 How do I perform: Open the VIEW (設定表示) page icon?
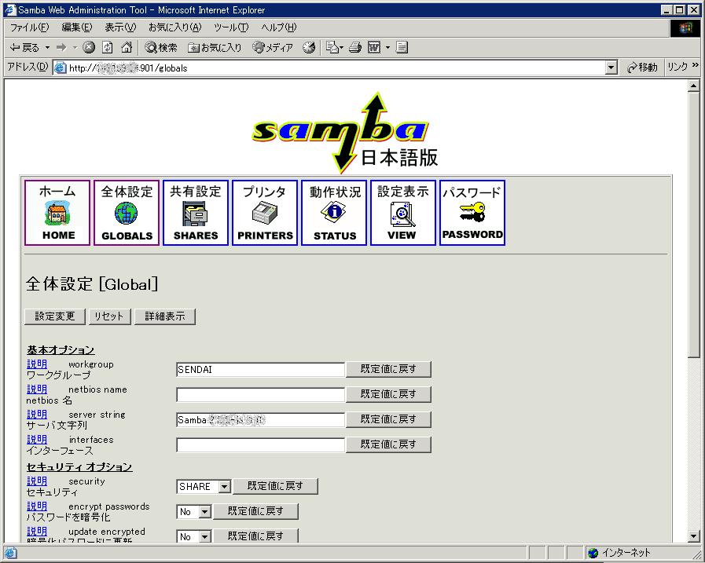point(403,213)
